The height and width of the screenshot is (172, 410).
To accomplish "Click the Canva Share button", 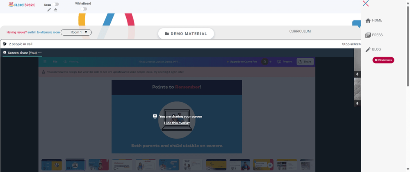I will coord(305,62).
